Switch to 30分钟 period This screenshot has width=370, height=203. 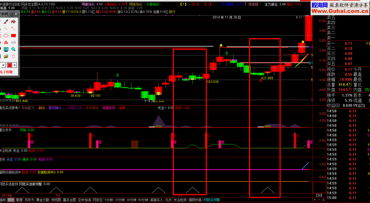[x=132, y=200]
